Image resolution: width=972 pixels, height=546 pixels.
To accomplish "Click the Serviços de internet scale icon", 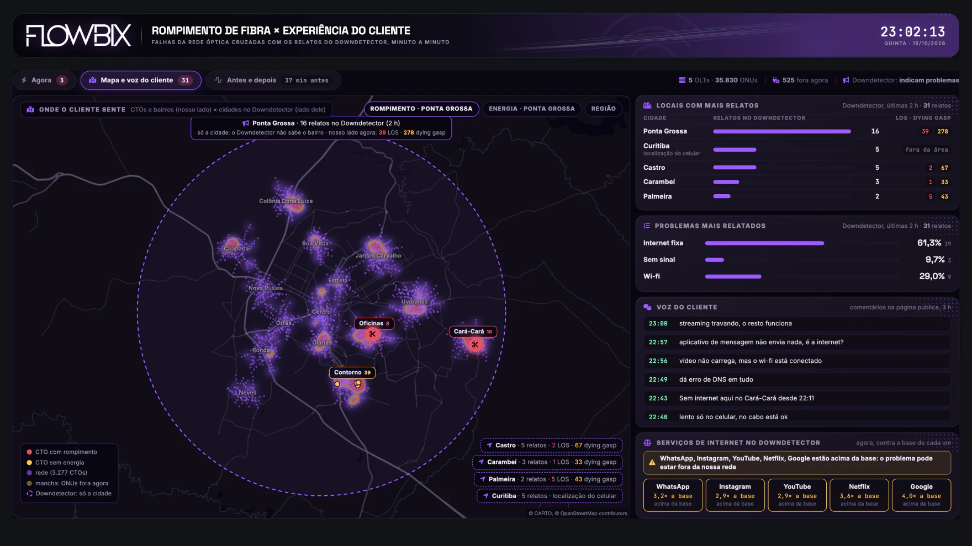I will tap(647, 443).
